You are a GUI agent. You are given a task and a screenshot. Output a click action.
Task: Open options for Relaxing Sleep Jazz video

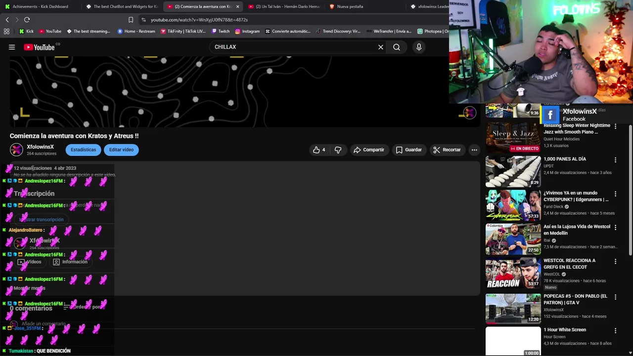pyautogui.click(x=615, y=126)
